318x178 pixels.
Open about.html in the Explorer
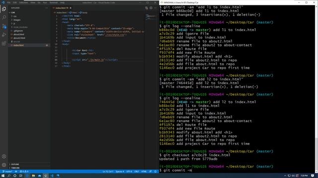(18, 35)
